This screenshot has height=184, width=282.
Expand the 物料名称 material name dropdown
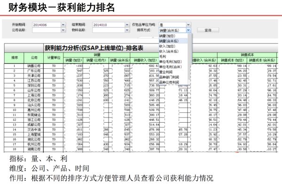pyautogui.click(x=127, y=30)
